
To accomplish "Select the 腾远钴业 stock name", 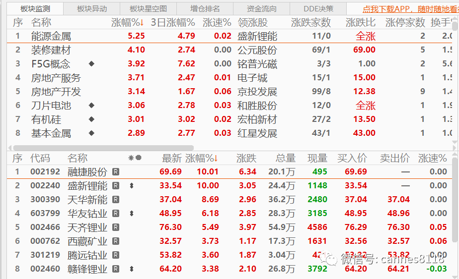I will [87, 255].
